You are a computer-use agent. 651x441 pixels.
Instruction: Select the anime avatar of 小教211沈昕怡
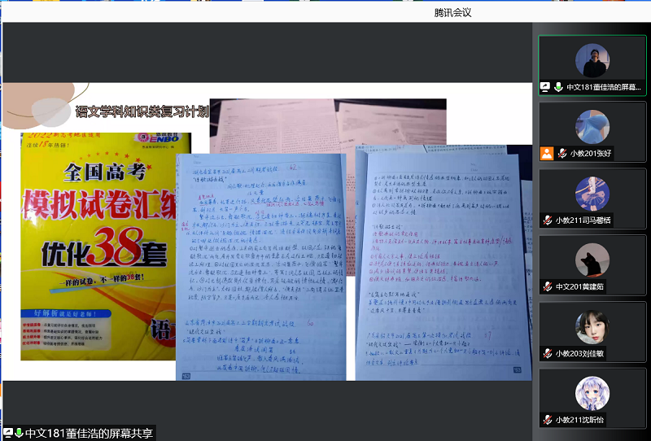click(x=592, y=394)
